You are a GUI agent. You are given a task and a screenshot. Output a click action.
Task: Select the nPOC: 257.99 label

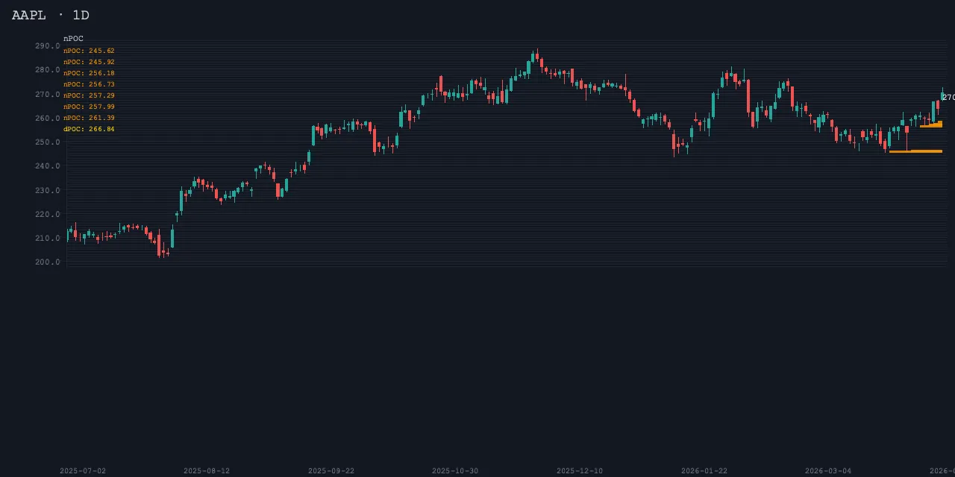pyautogui.click(x=89, y=107)
